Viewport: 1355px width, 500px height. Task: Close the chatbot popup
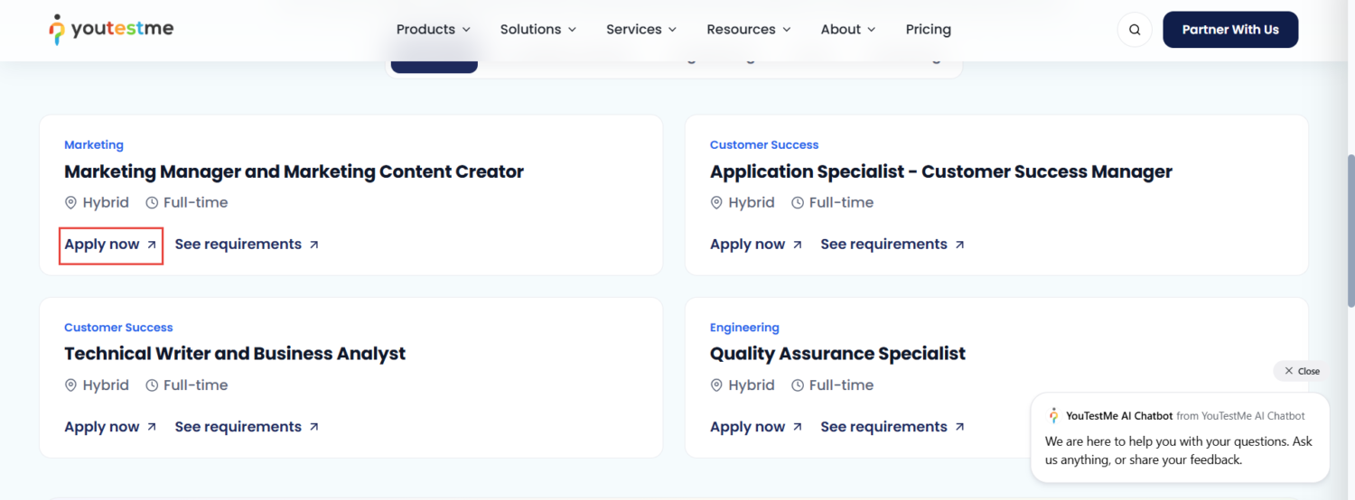click(1301, 371)
